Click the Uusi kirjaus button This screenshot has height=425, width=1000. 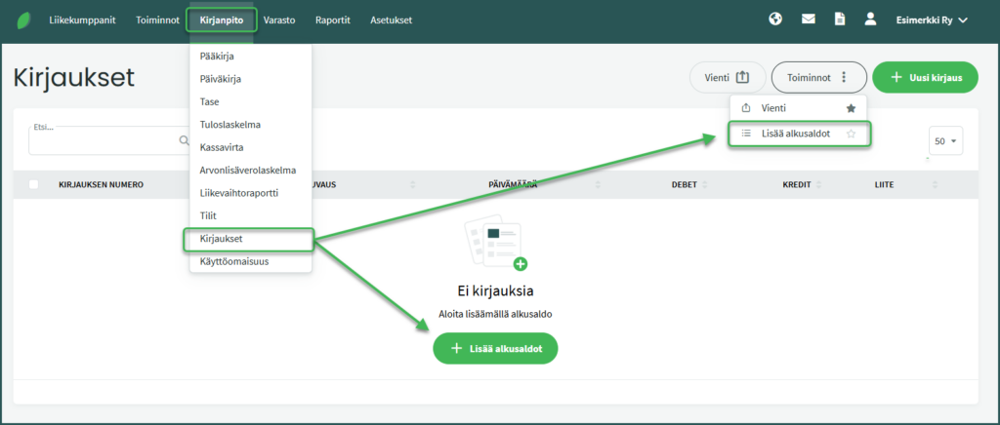[x=925, y=77]
